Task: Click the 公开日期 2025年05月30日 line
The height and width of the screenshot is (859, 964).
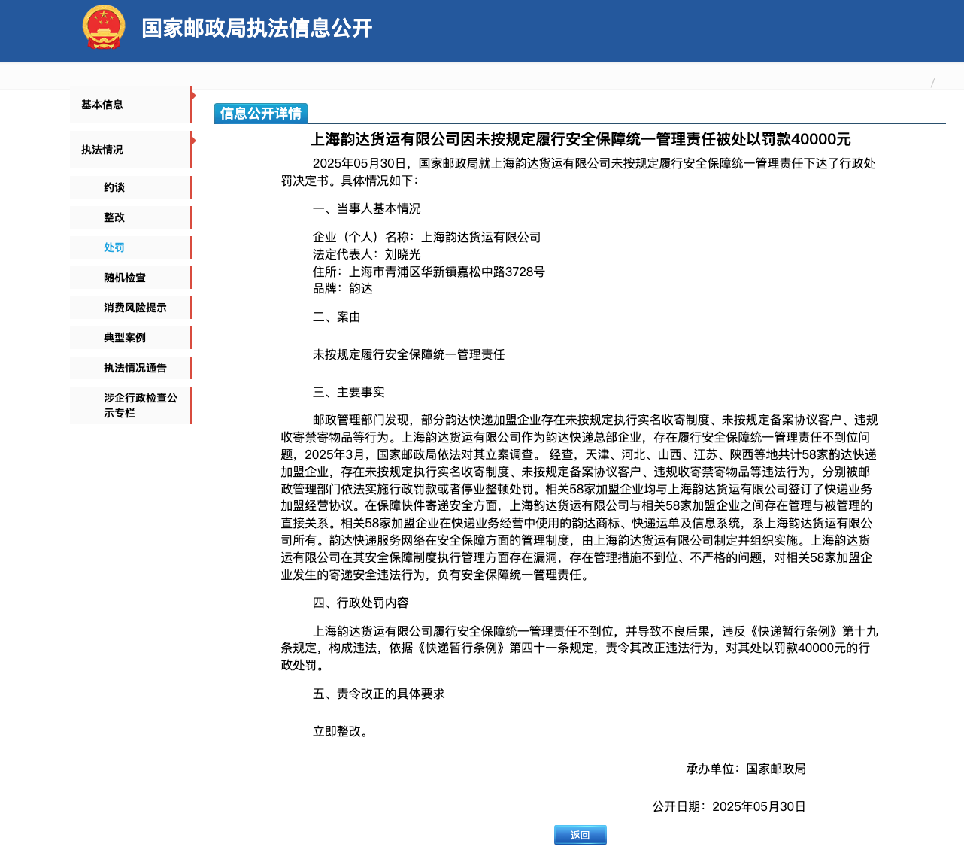Action: [x=729, y=806]
